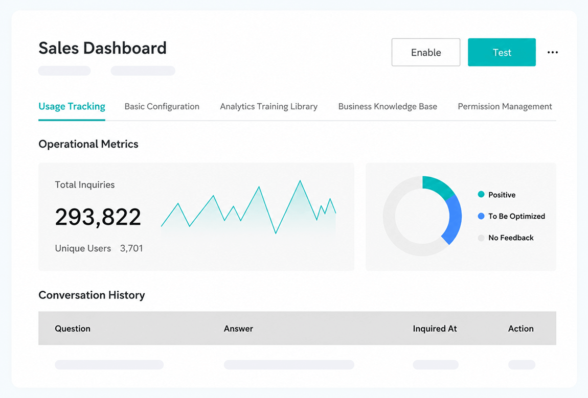Image resolution: width=588 pixels, height=398 pixels.
Task: Click the Action column header
Action: click(521, 329)
